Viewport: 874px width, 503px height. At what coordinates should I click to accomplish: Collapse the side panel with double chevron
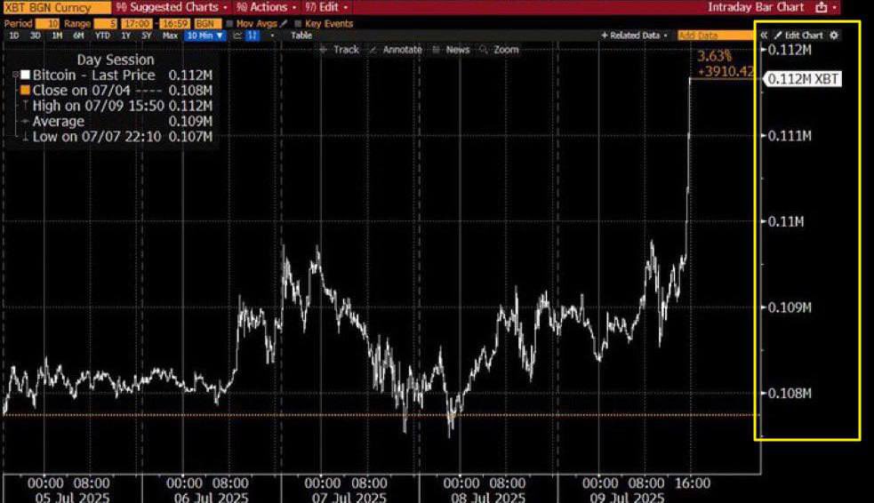(764, 35)
